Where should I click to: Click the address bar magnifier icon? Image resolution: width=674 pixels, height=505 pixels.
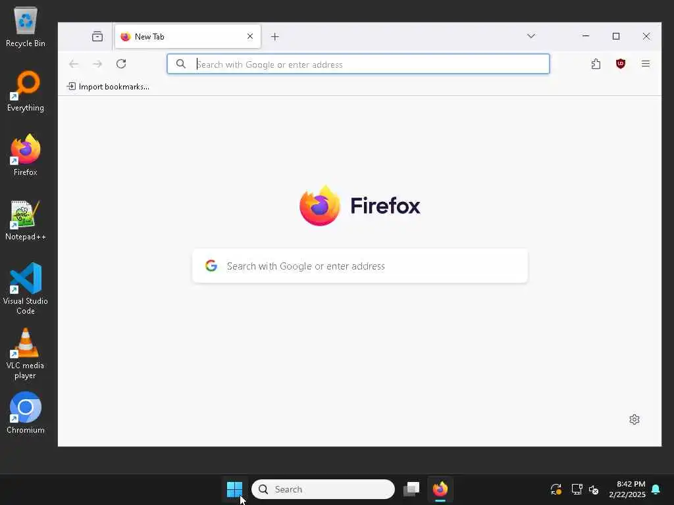[181, 64]
